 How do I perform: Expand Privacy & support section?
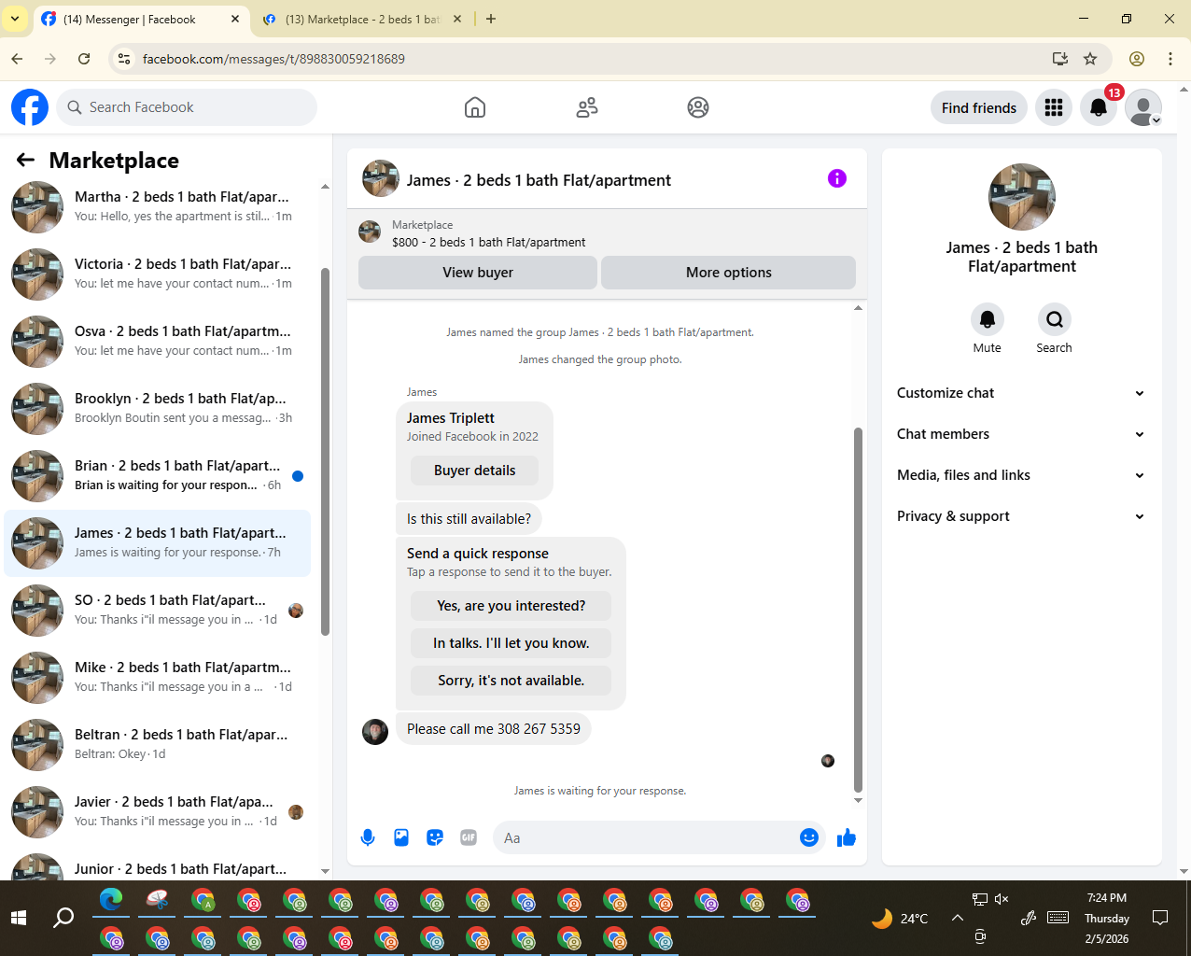point(1022,516)
